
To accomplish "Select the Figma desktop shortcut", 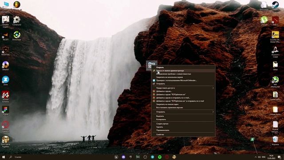I will point(6,111).
